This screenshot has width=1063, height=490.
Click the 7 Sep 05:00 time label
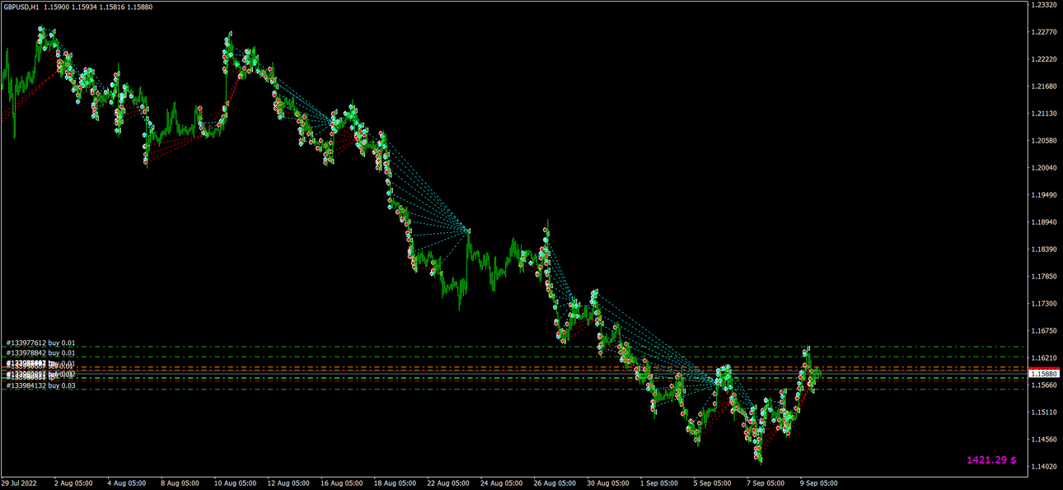click(766, 483)
